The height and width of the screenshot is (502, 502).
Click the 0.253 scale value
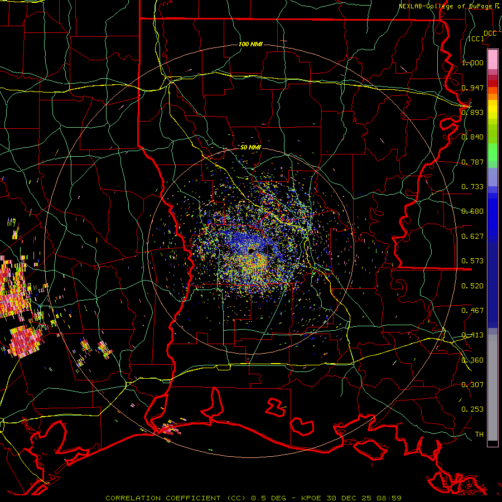click(x=472, y=409)
